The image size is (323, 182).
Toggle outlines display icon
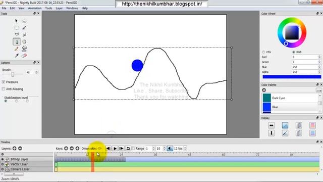point(285,133)
